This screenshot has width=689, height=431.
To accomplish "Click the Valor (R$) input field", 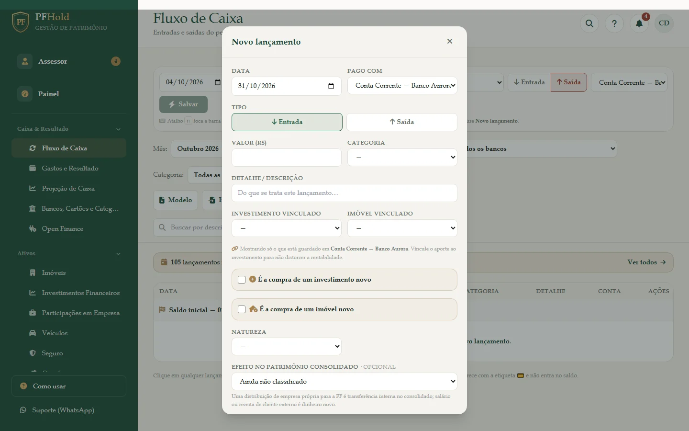I will pos(287,158).
